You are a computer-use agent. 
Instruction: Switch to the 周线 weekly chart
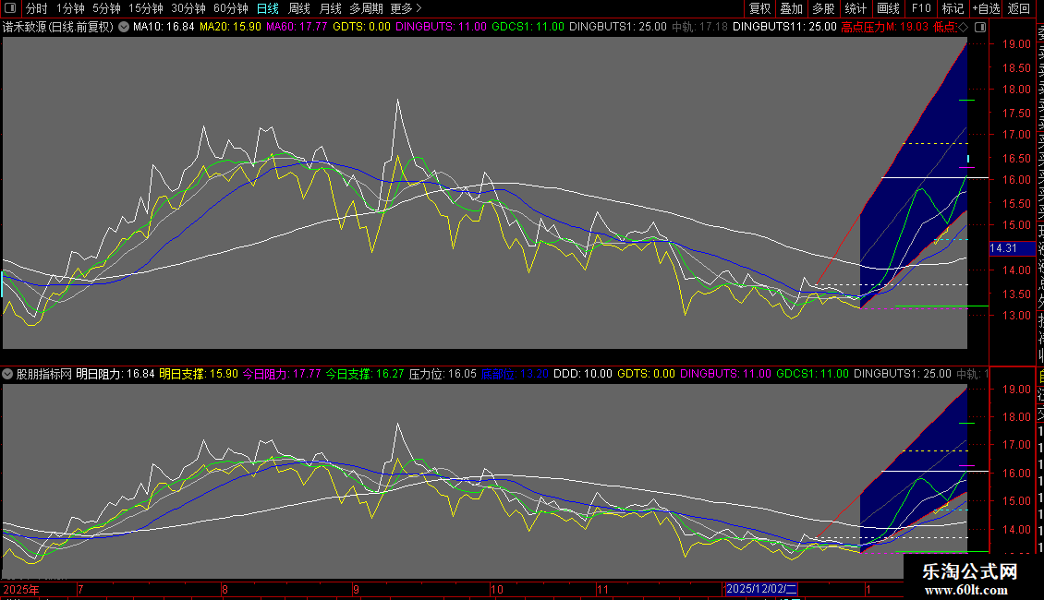coord(299,8)
